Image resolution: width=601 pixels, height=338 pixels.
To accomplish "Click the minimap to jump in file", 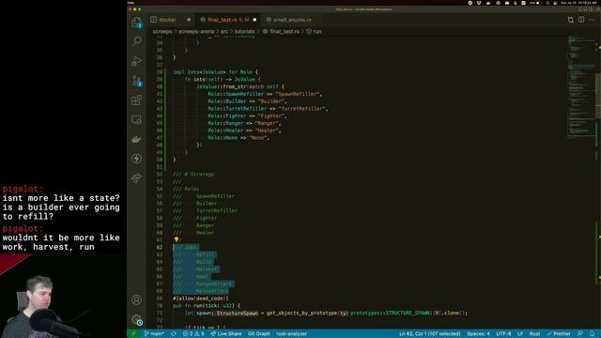I will tap(581, 86).
